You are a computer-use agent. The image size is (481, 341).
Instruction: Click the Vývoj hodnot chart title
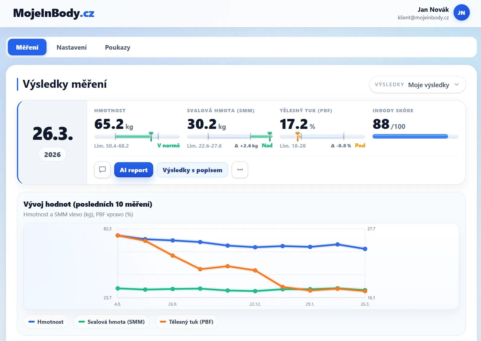pyautogui.click(x=88, y=204)
